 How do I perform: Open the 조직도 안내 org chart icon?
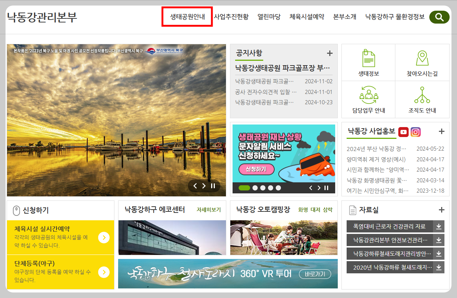[x=422, y=95]
